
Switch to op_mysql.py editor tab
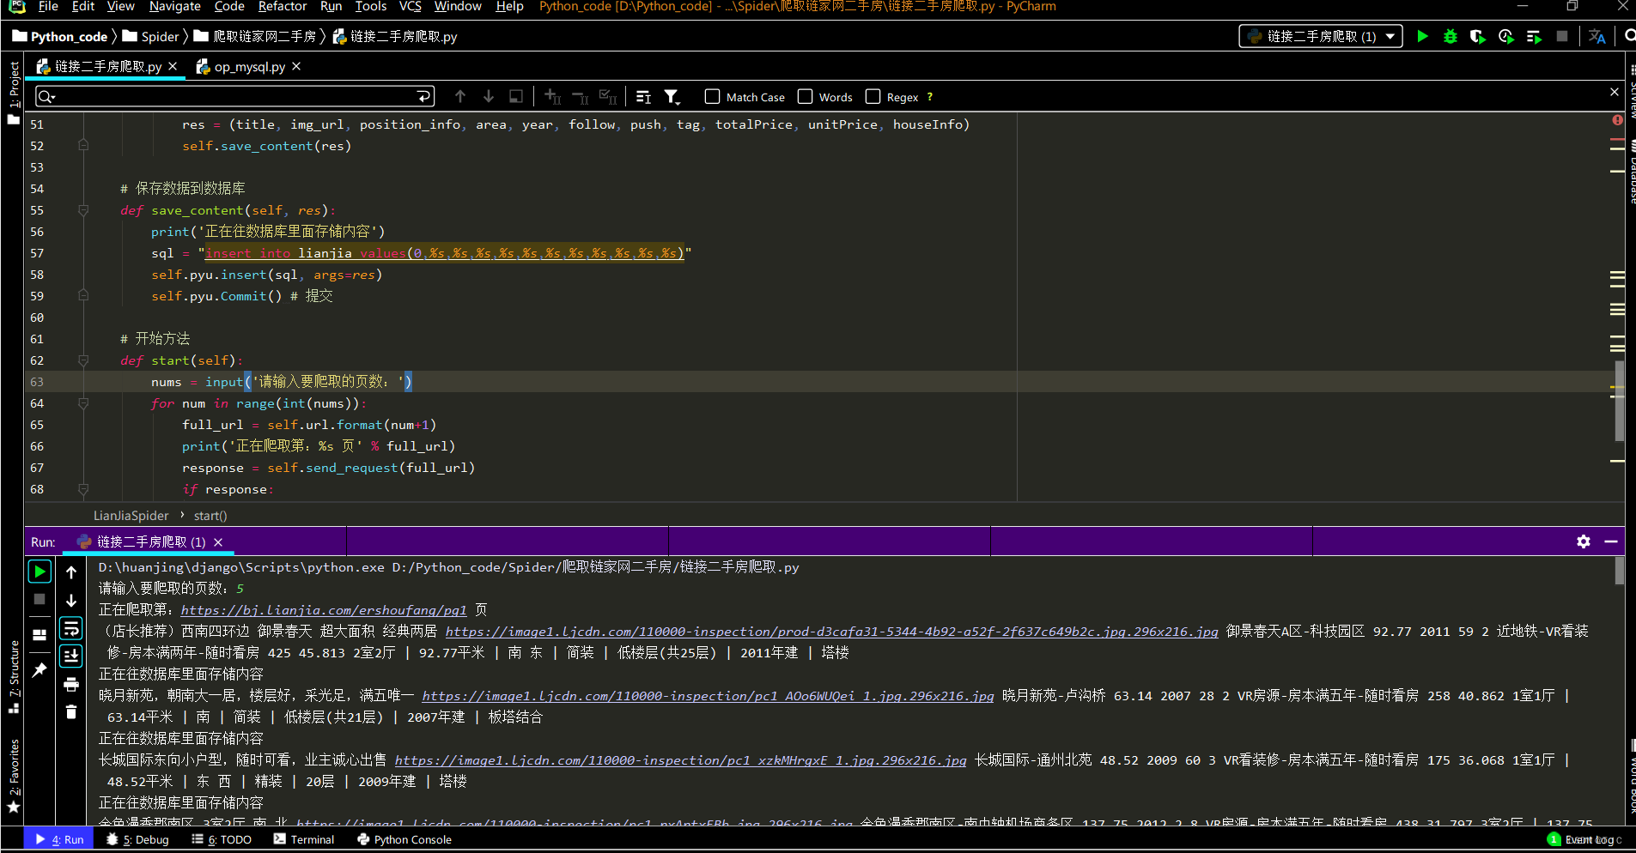tap(250, 67)
